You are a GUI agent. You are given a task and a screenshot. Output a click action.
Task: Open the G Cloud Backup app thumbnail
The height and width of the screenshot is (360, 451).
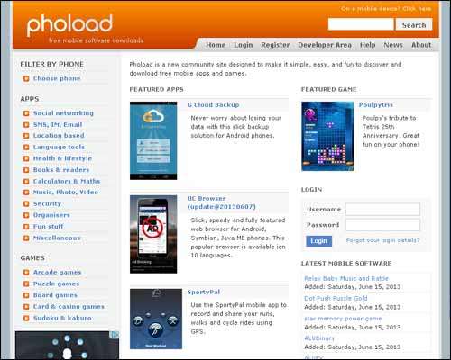click(x=153, y=140)
